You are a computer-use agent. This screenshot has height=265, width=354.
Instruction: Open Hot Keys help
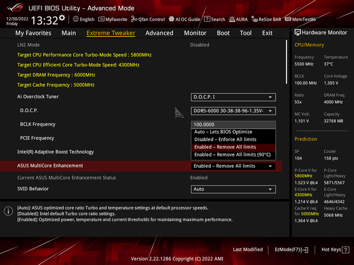click(336, 250)
